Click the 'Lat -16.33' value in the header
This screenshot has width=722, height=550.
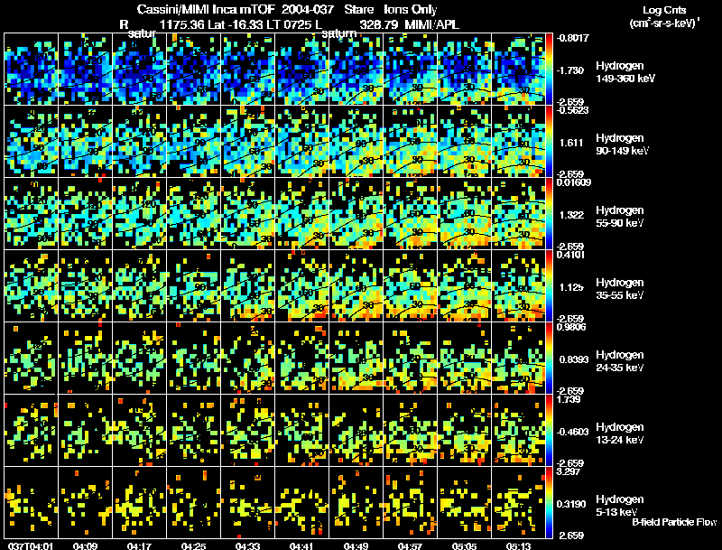click(237, 24)
